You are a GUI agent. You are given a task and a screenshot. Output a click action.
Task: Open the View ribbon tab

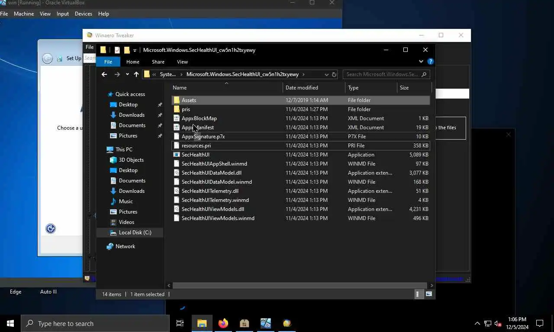pos(183,62)
